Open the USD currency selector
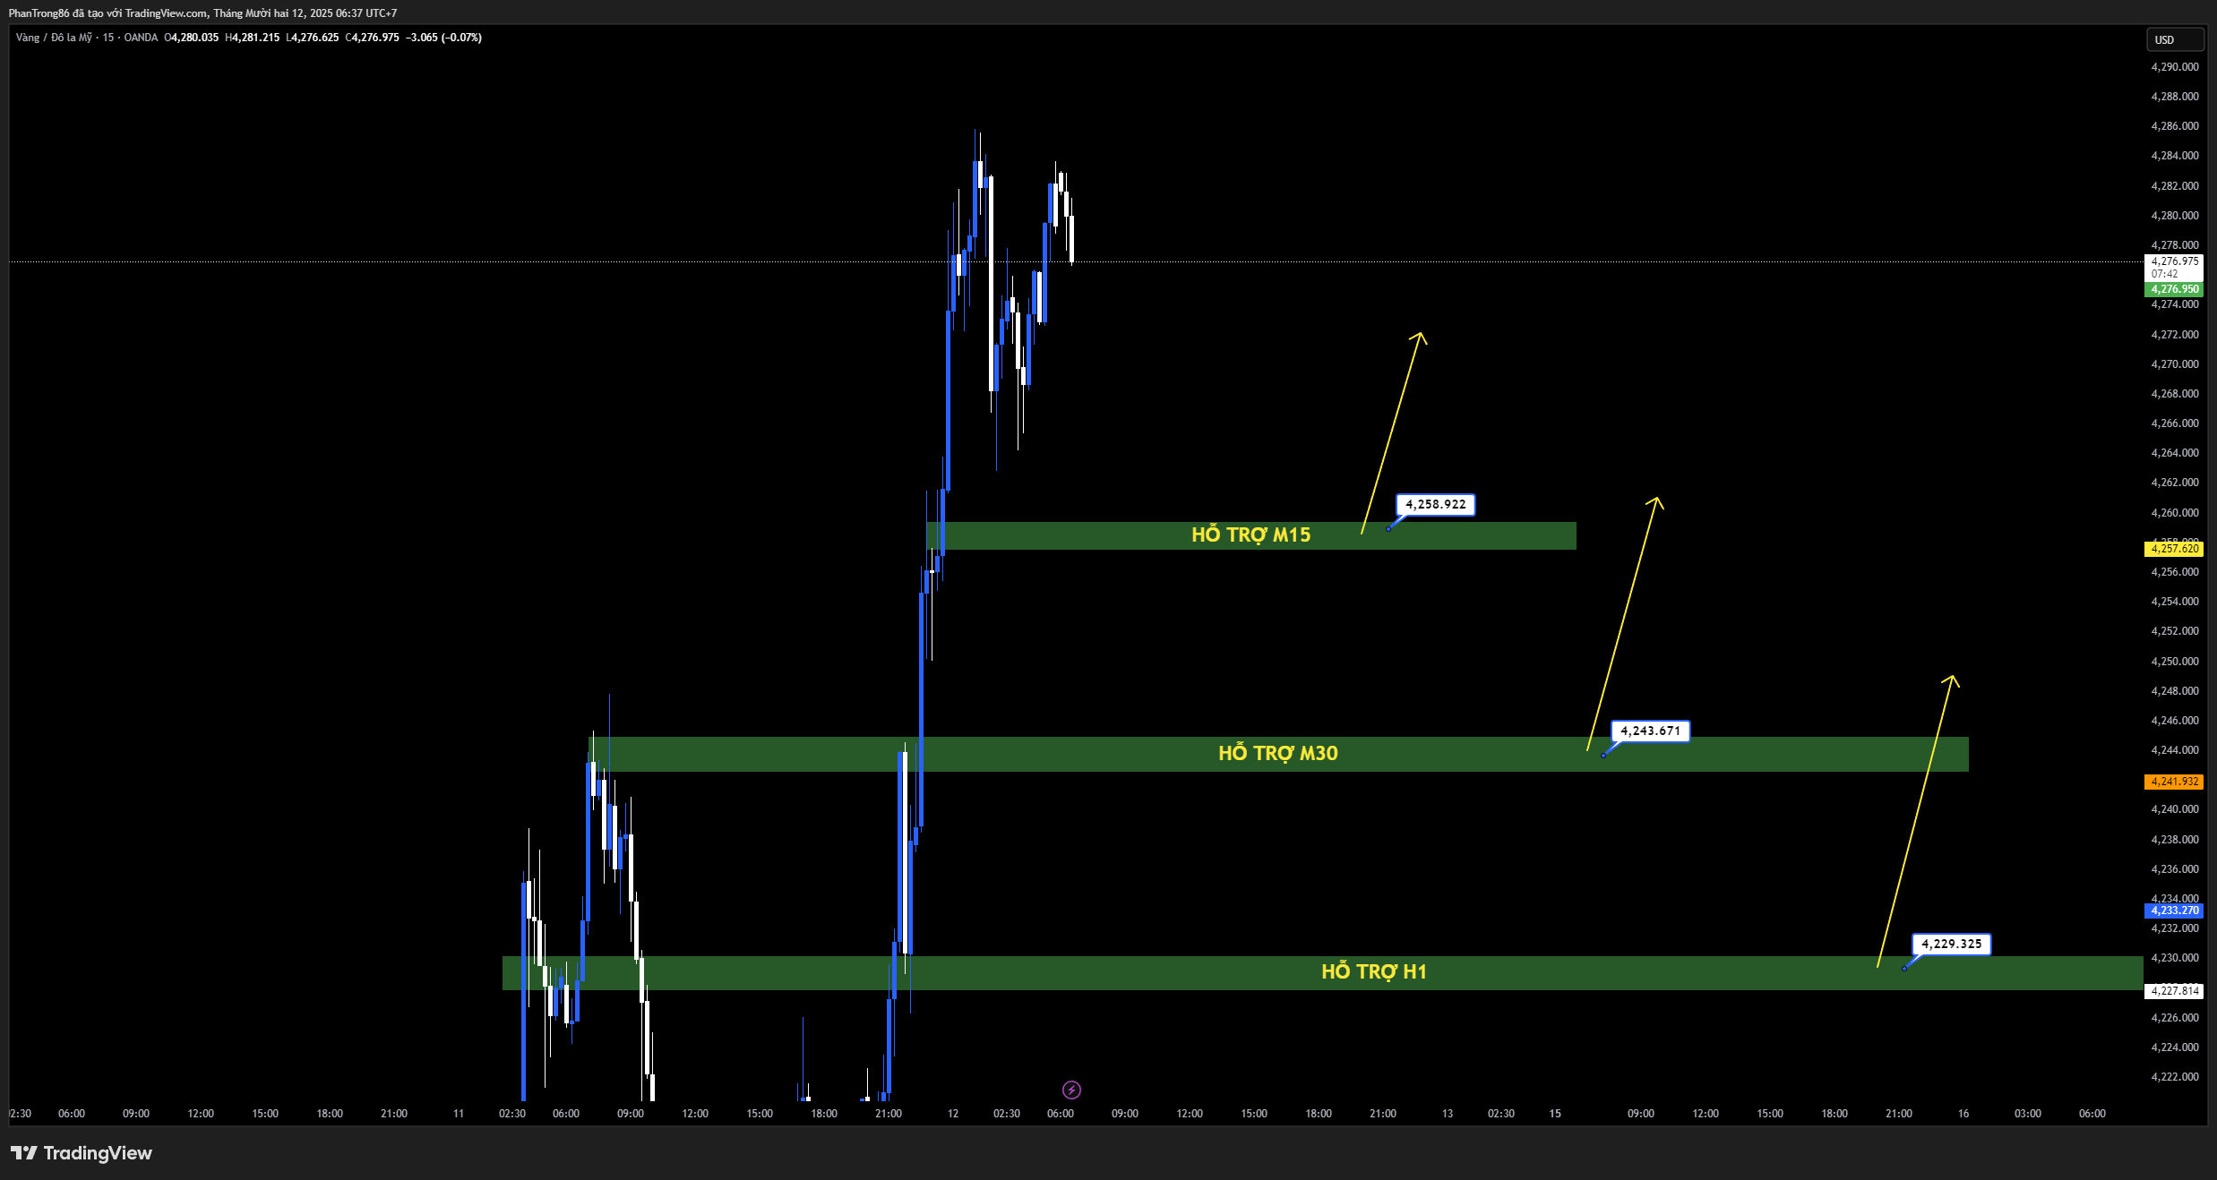2217x1180 pixels. point(2174,39)
